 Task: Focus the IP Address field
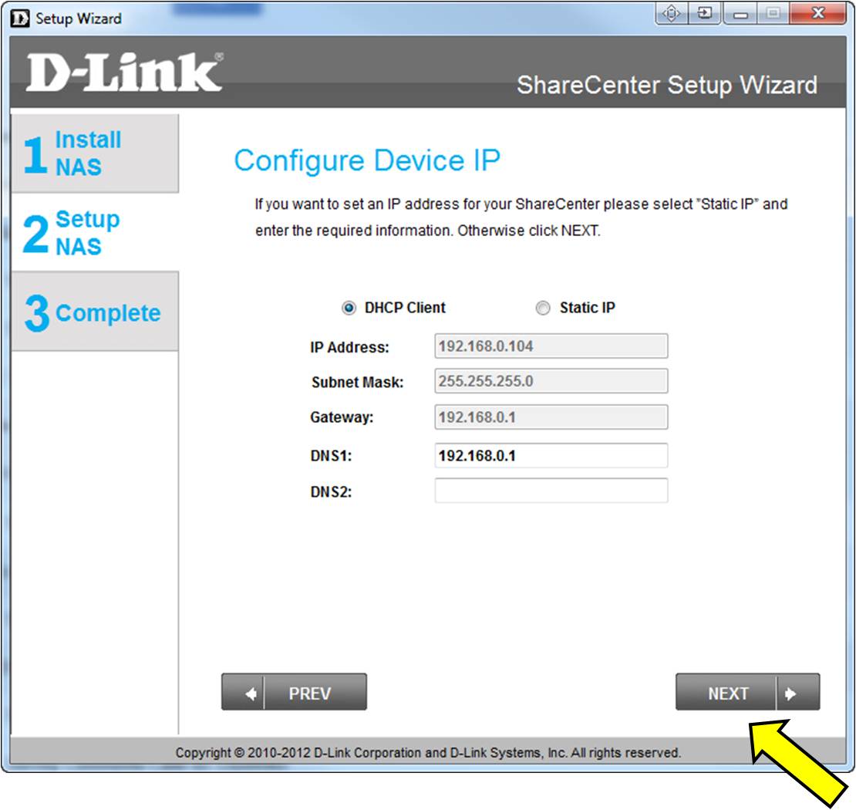(x=551, y=346)
